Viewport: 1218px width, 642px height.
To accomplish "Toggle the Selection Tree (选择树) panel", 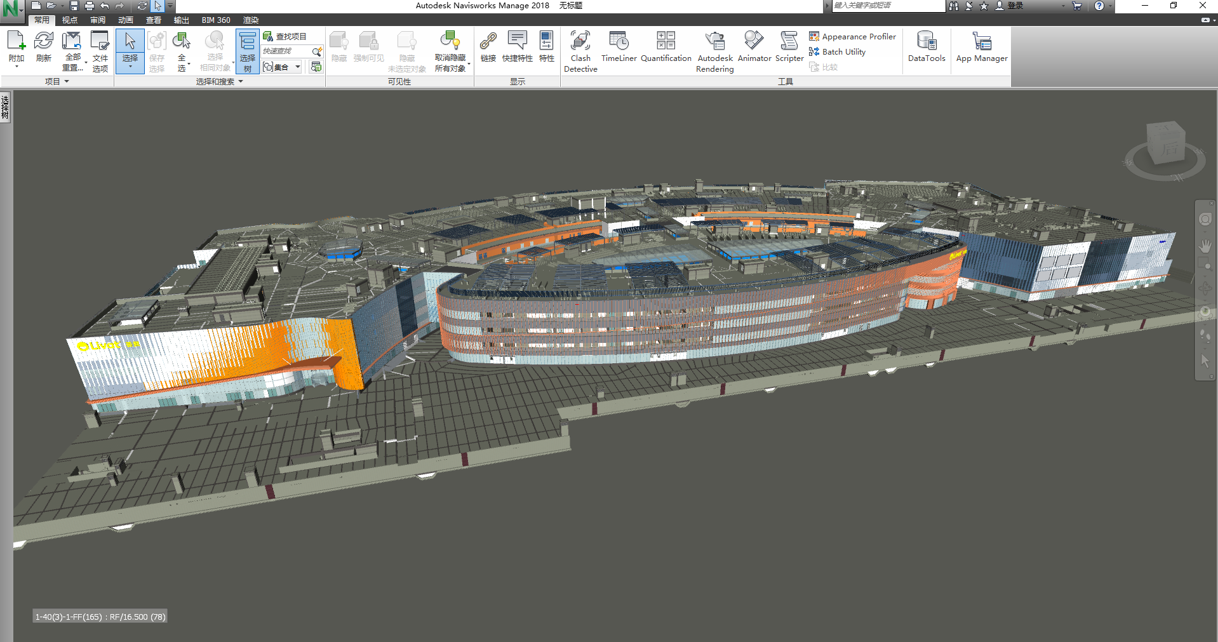I will point(248,51).
